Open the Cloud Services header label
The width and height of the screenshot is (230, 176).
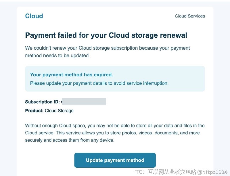[x=190, y=16]
